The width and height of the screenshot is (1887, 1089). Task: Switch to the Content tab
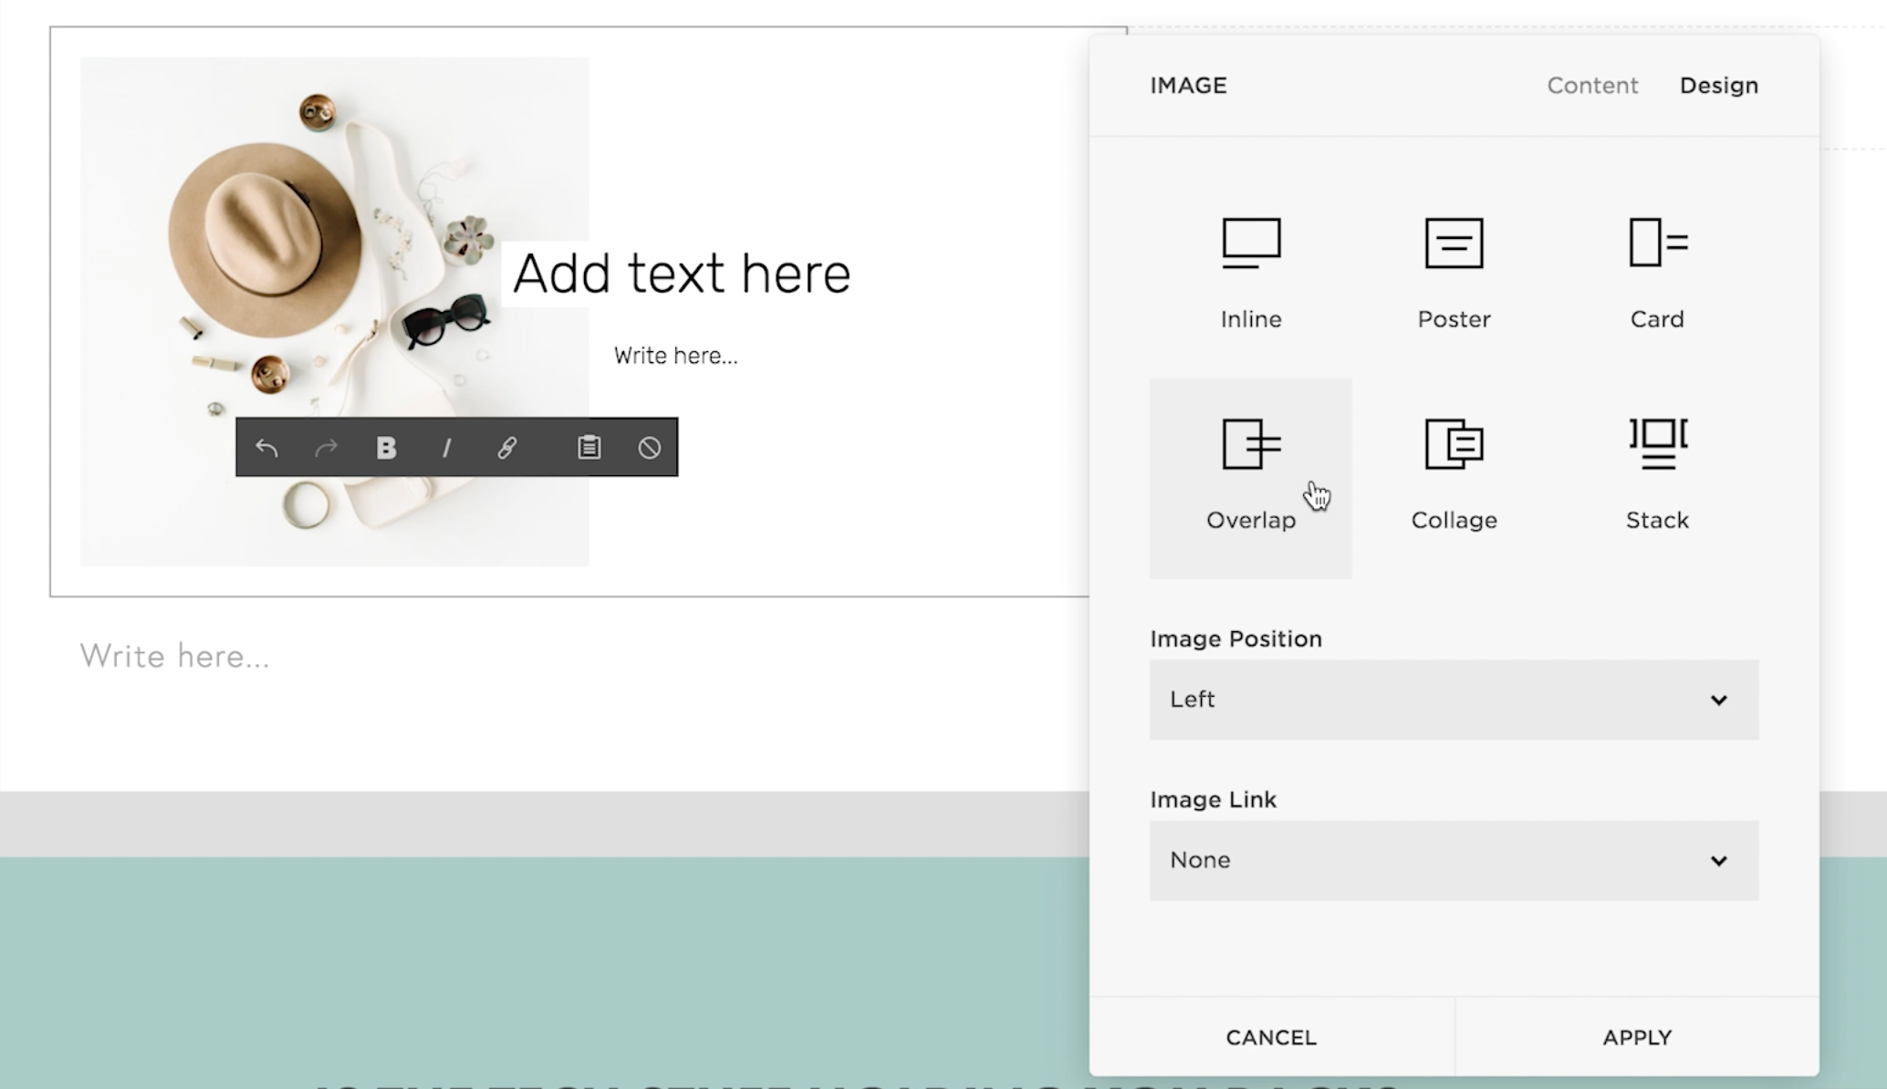coord(1592,85)
